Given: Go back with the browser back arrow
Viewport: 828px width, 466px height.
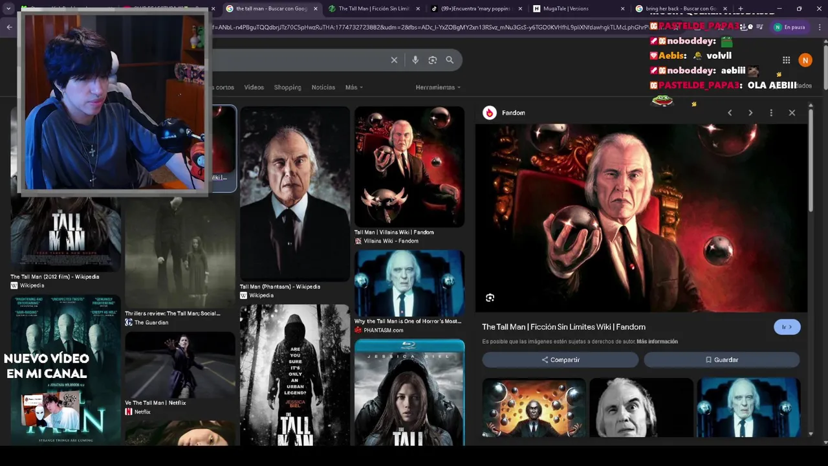Looking at the screenshot, I should pyautogui.click(x=9, y=27).
